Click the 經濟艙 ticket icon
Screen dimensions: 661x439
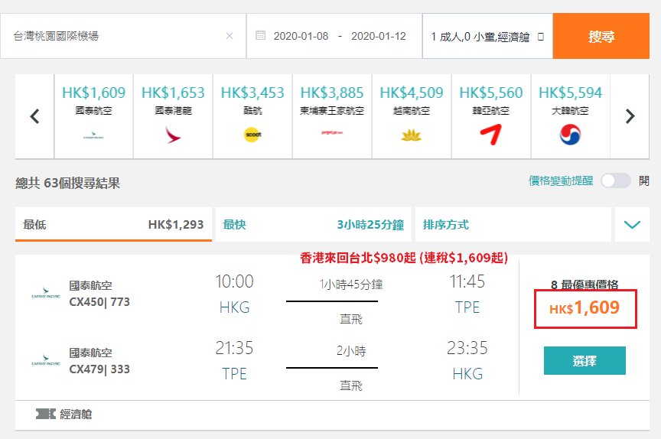(46, 414)
